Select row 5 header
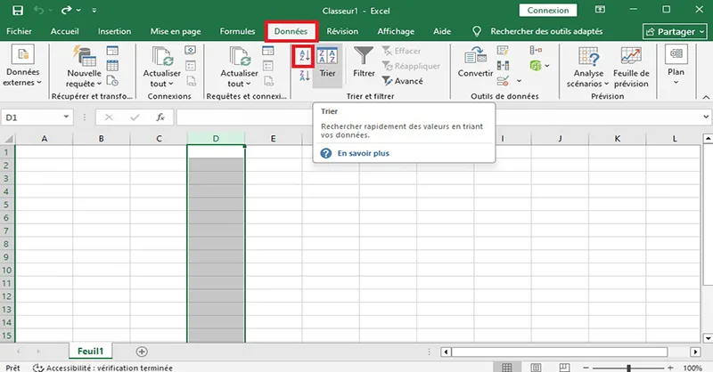713x372 pixels. pos(6,205)
